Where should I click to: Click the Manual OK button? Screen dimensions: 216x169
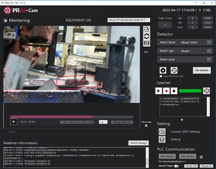click(206, 166)
